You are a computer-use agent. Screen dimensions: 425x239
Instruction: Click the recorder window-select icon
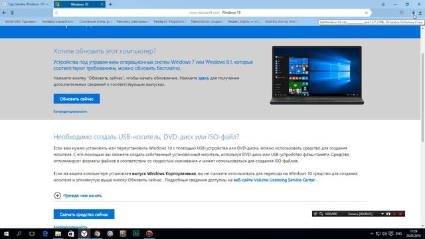315,214
